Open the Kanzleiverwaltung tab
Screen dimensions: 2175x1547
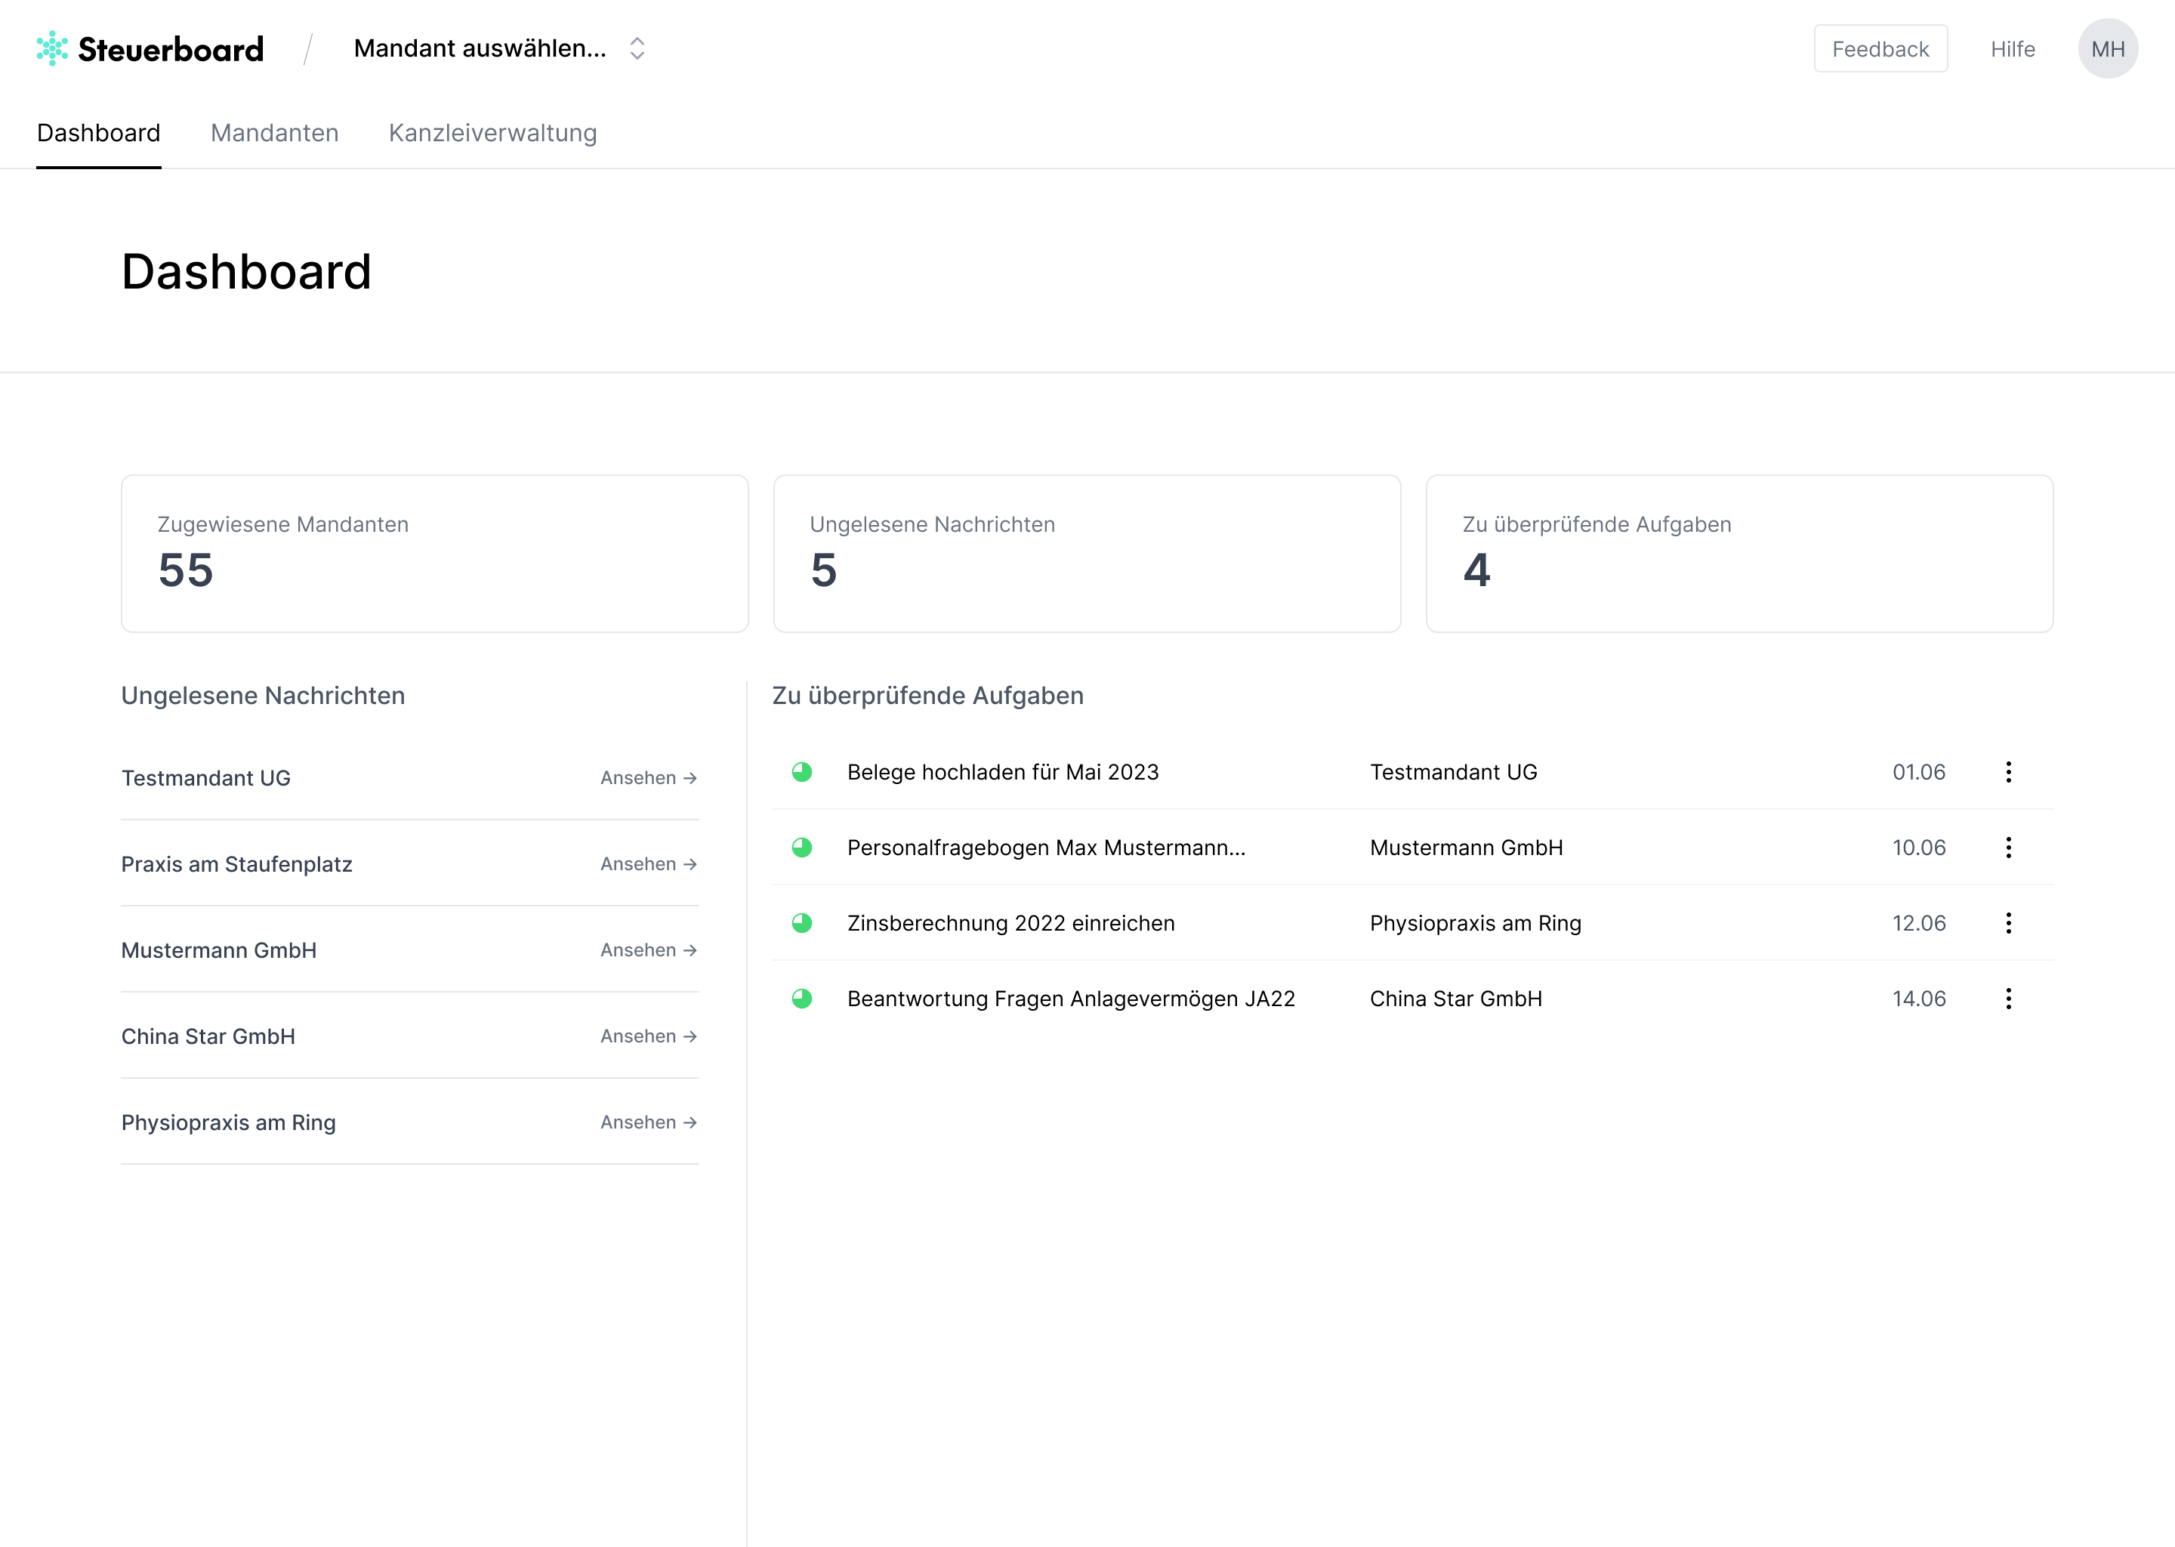(492, 132)
